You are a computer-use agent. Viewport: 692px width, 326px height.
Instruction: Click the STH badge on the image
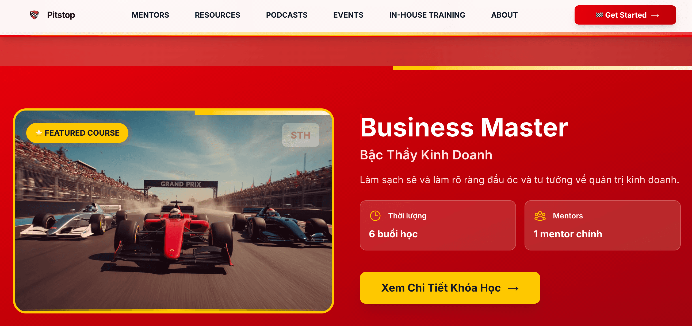300,135
